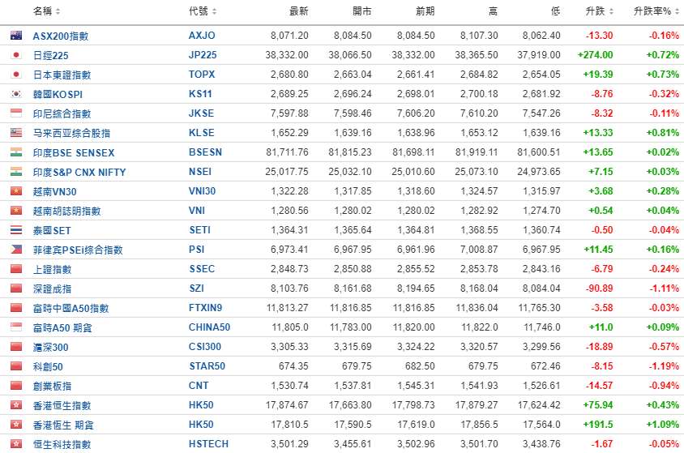
Task: Click the Thailand flag next to 泰國SET
Action: 15,230
